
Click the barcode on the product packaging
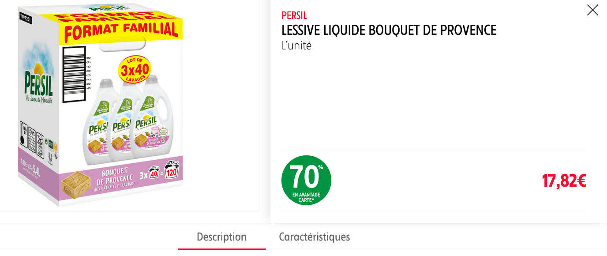(73, 75)
